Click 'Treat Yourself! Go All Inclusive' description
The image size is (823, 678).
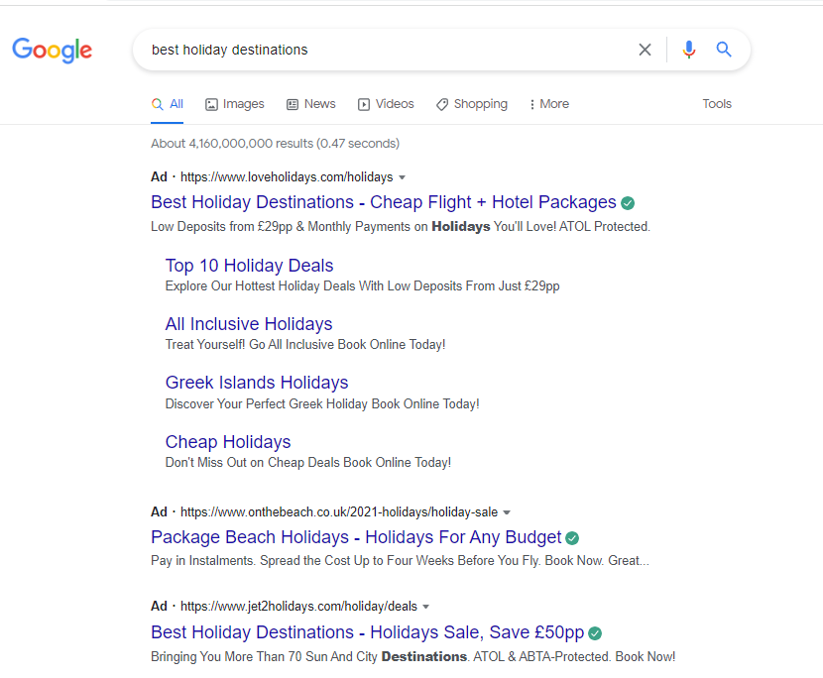[305, 345]
